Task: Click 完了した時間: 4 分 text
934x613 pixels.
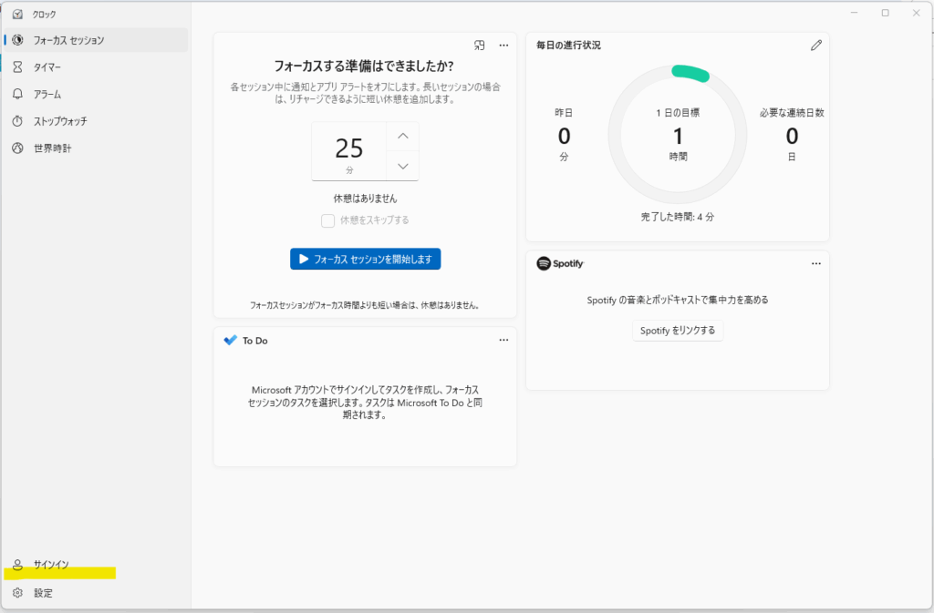Action: 678,217
